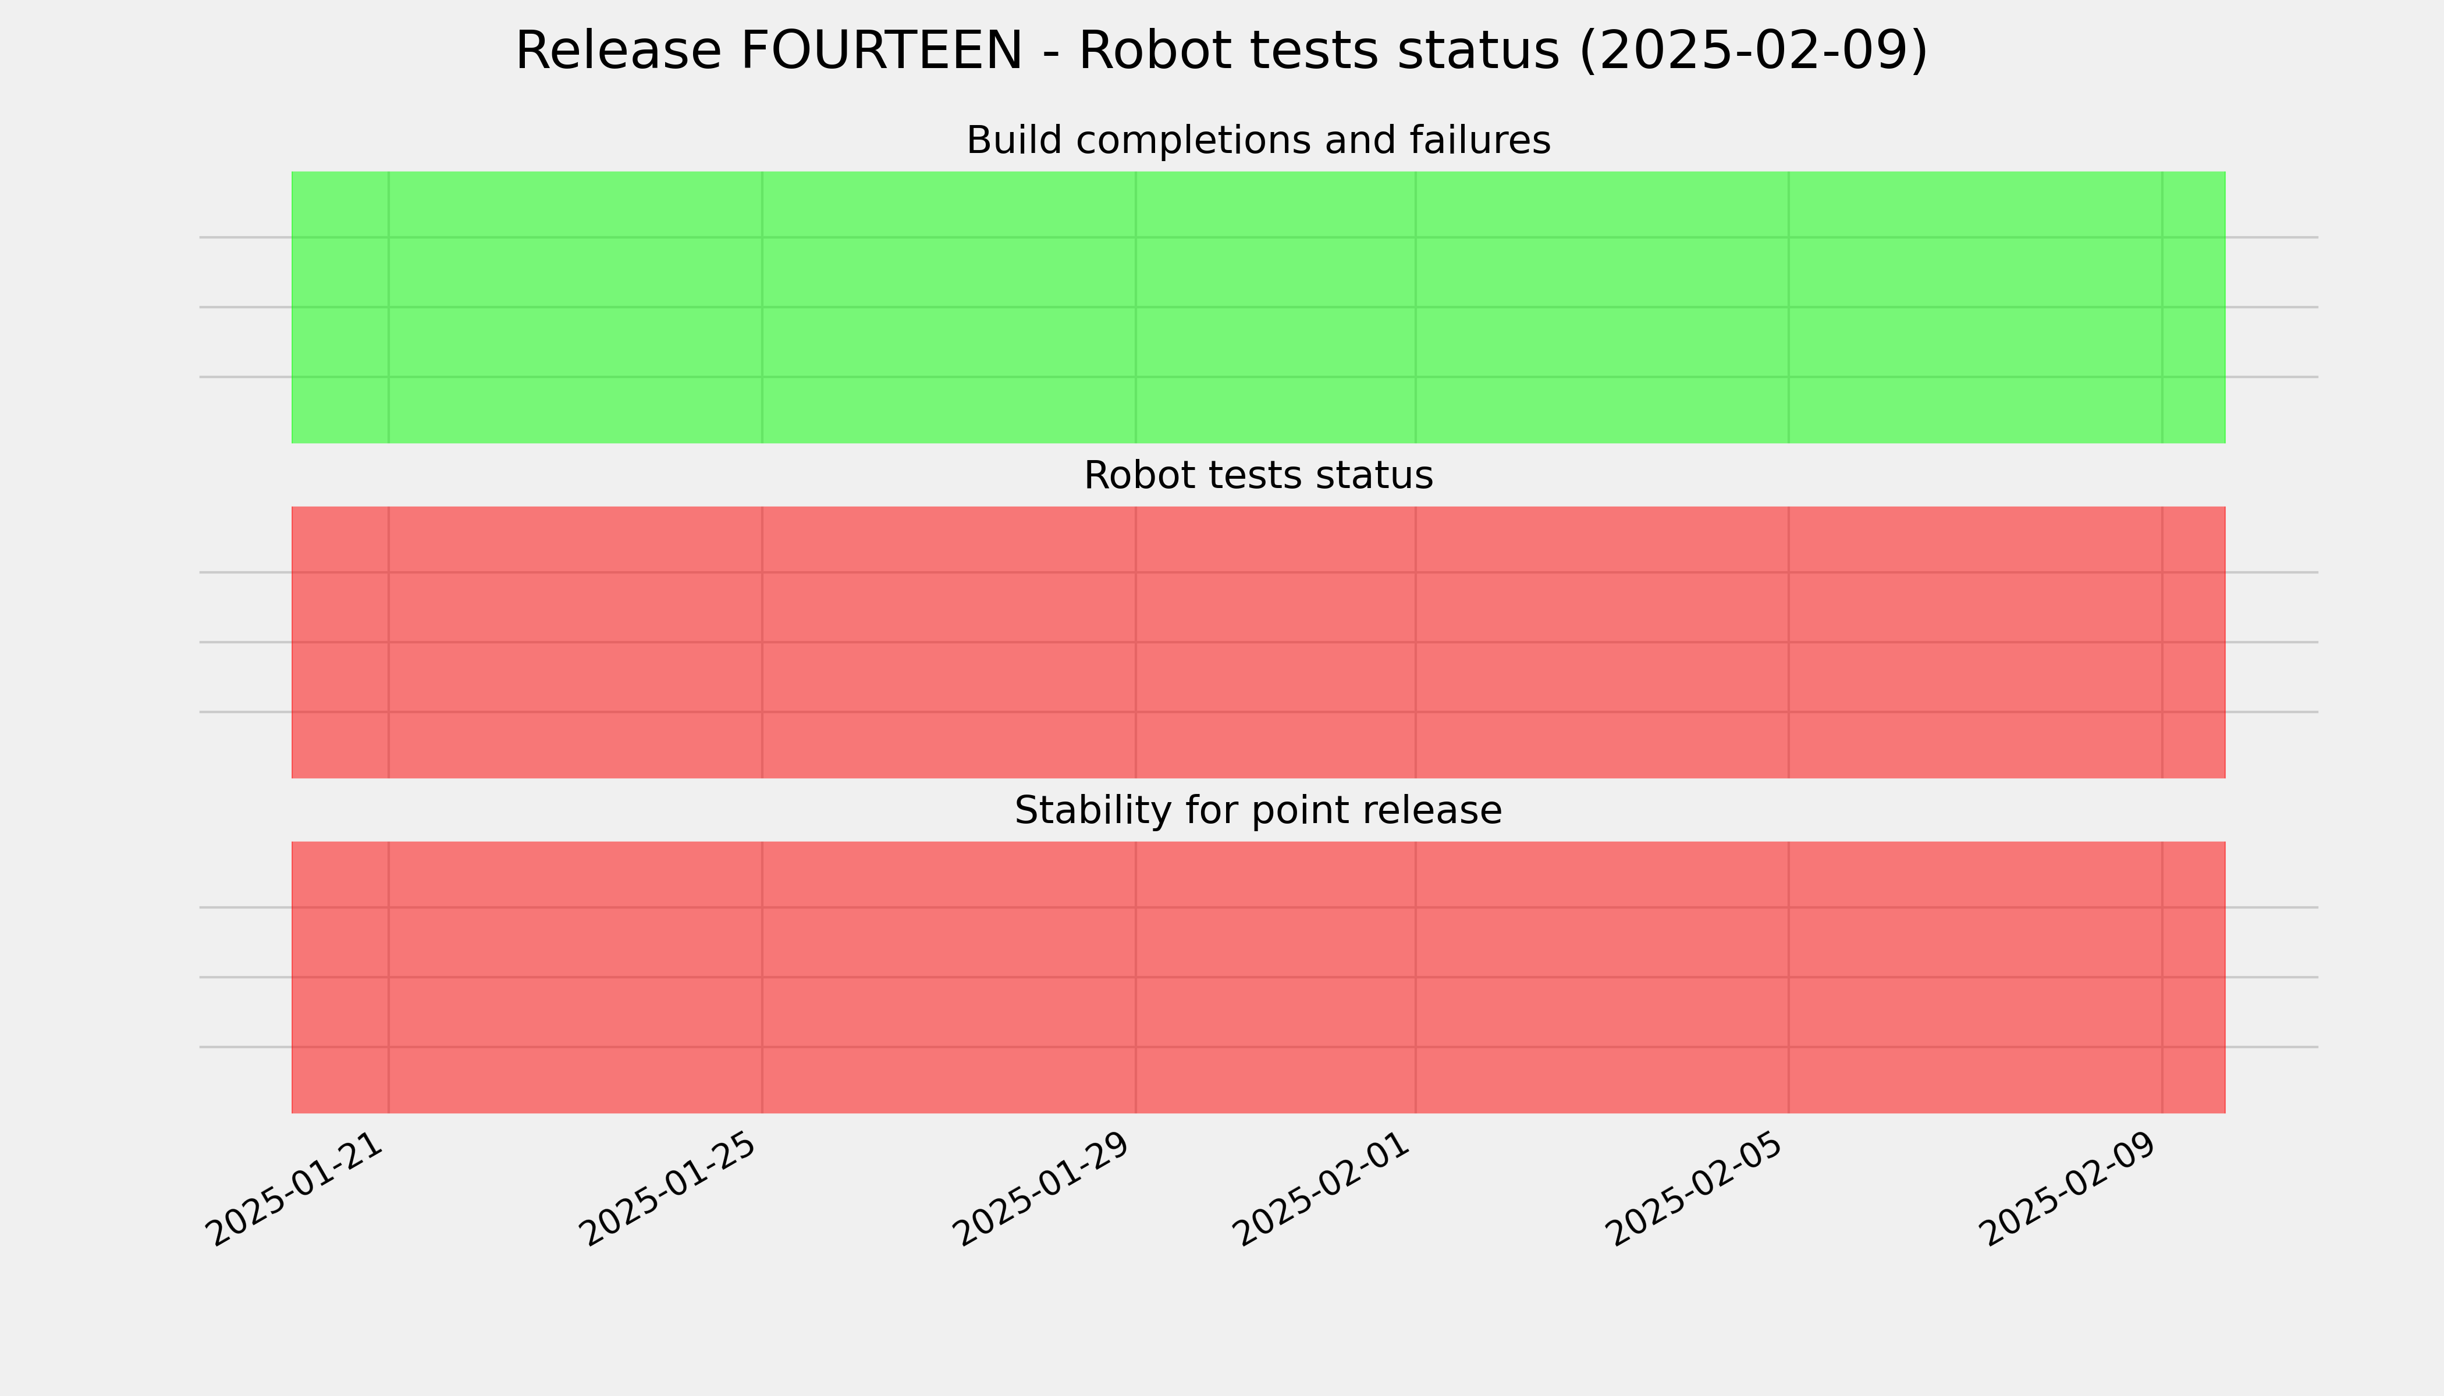Pick the red band under 'Robot tests status'
The height and width of the screenshot is (1396, 2444).
(x=1259, y=642)
